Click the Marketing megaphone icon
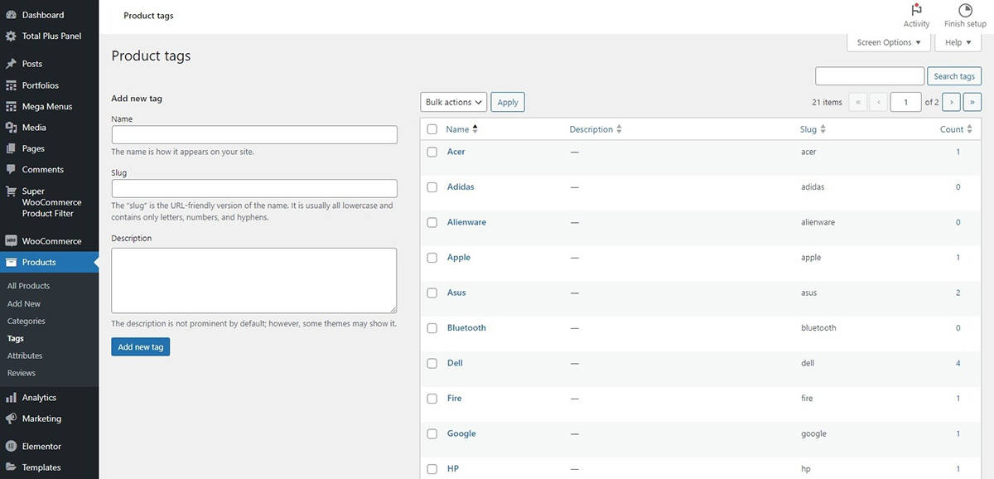994x479 pixels. [x=11, y=419]
